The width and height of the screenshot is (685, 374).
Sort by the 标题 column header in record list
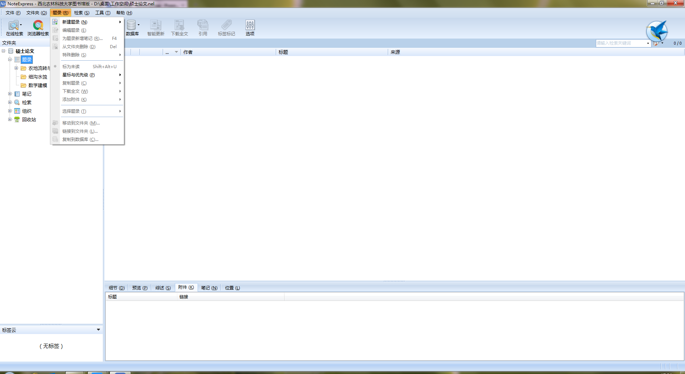tap(332, 52)
